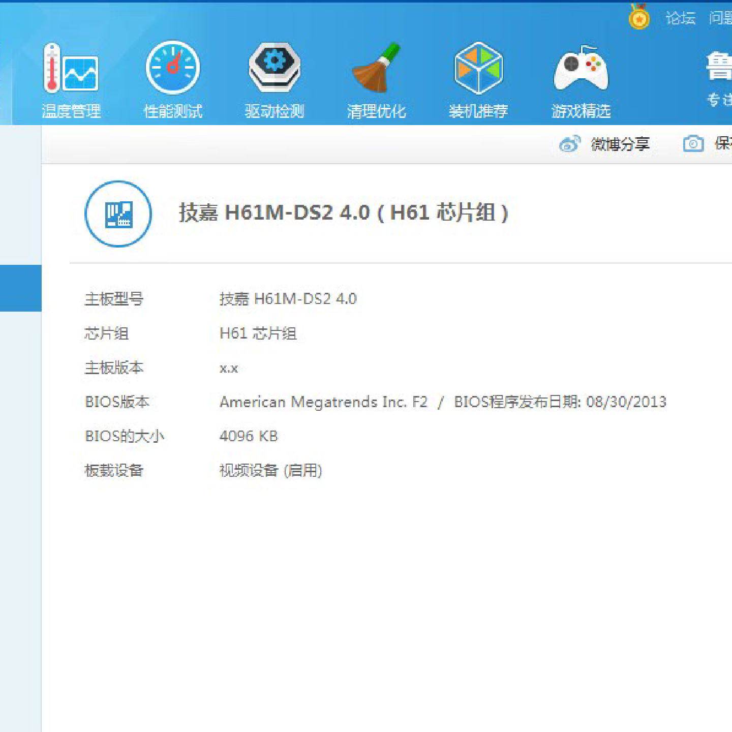The image size is (732, 732).
Task: Open the 论坛 forum link
Action: pos(681,18)
